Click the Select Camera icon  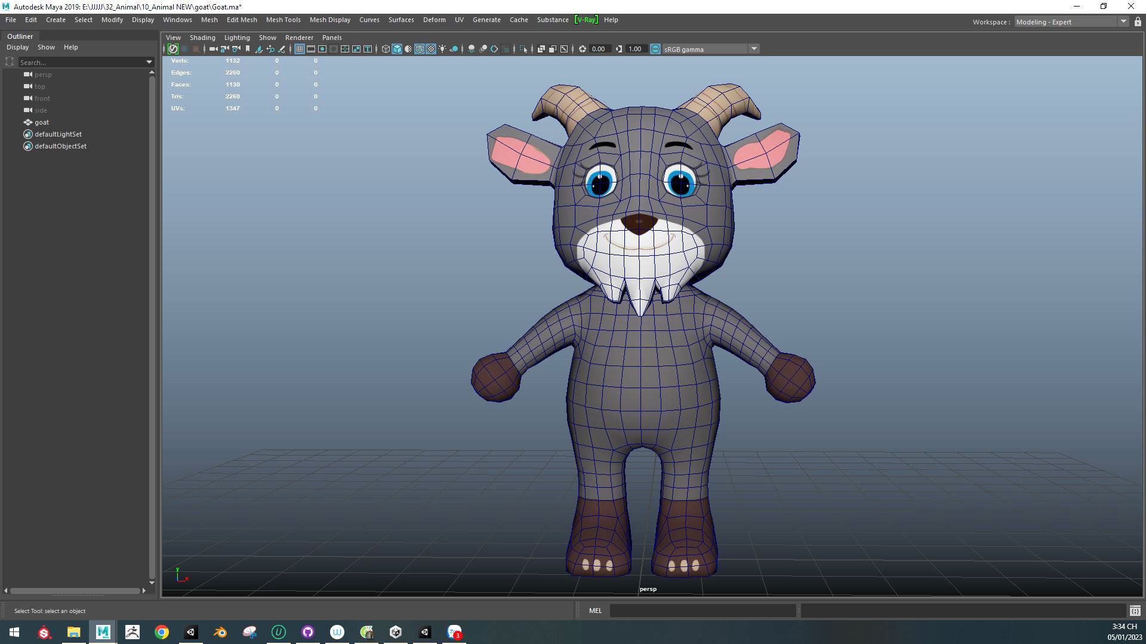pos(213,49)
